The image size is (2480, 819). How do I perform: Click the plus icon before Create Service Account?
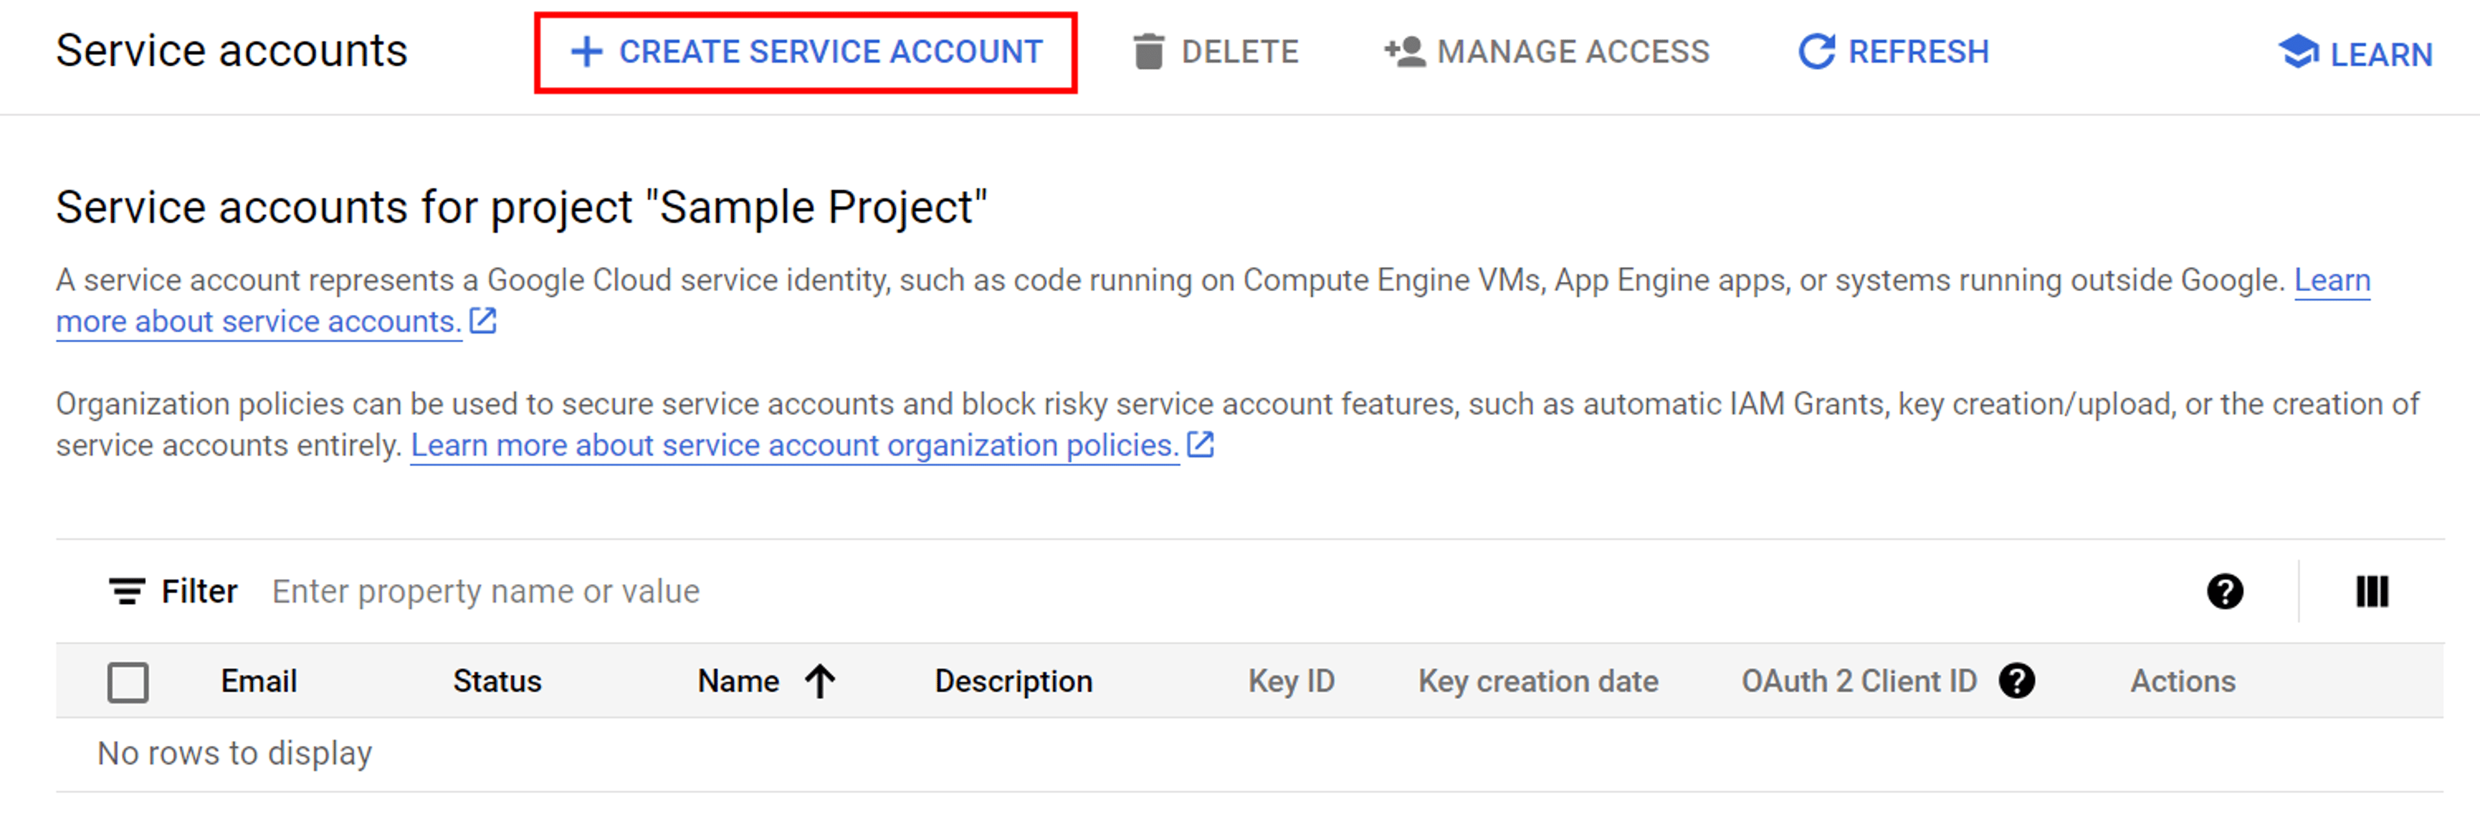coord(586,52)
